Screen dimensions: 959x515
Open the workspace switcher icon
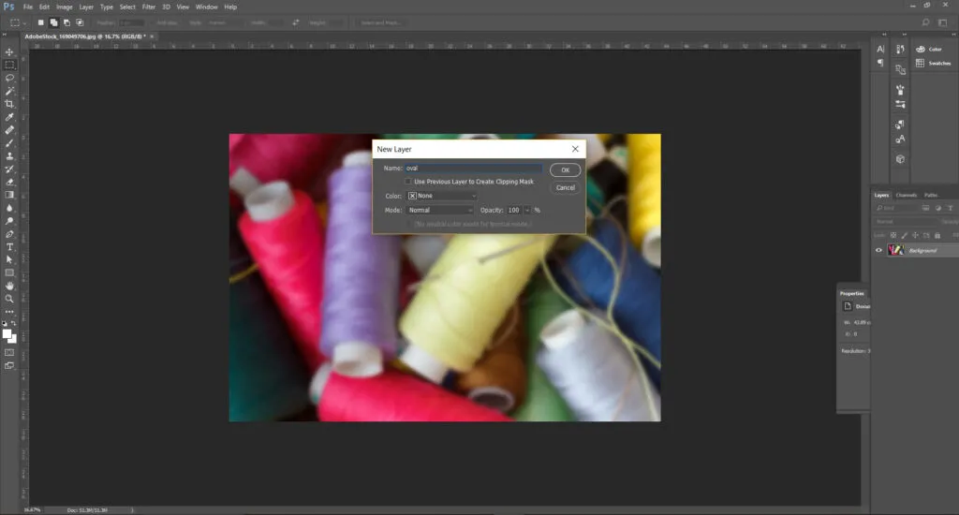(x=942, y=22)
